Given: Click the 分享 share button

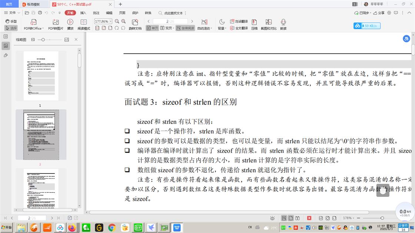Looking at the screenshot, I should click(x=379, y=13).
